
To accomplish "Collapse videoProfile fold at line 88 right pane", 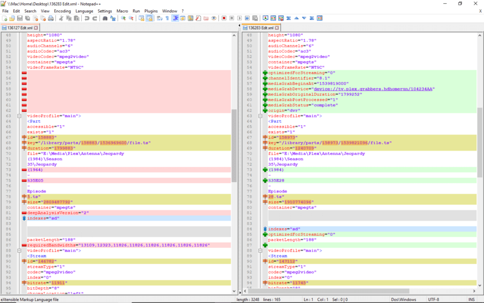I will [x=260, y=251].
